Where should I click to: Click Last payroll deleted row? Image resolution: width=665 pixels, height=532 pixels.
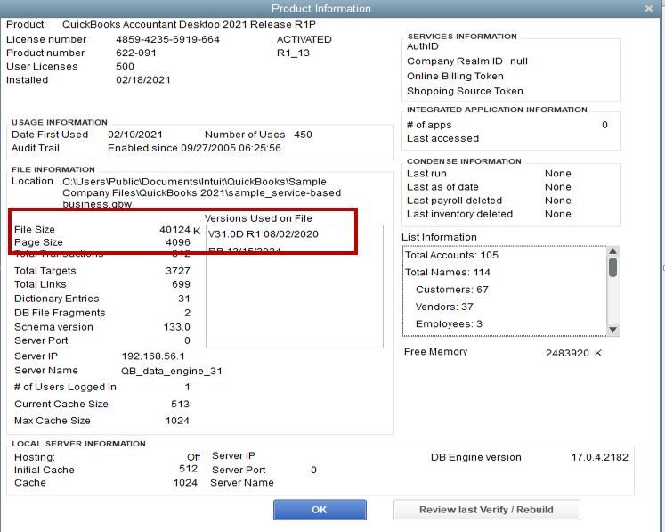point(489,201)
